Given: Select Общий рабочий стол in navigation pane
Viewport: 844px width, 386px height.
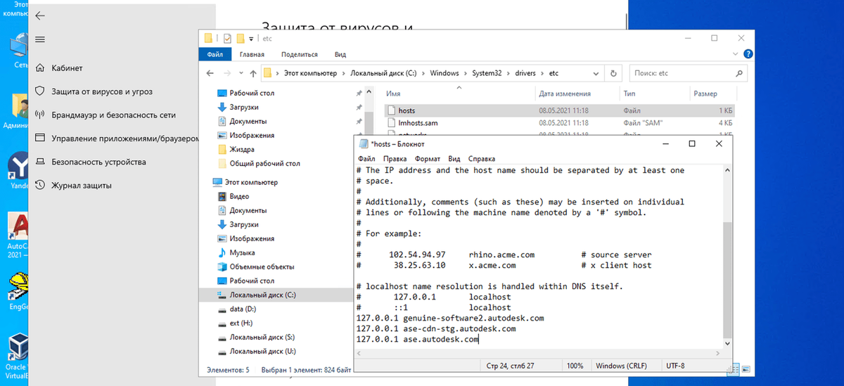Looking at the screenshot, I should [264, 163].
